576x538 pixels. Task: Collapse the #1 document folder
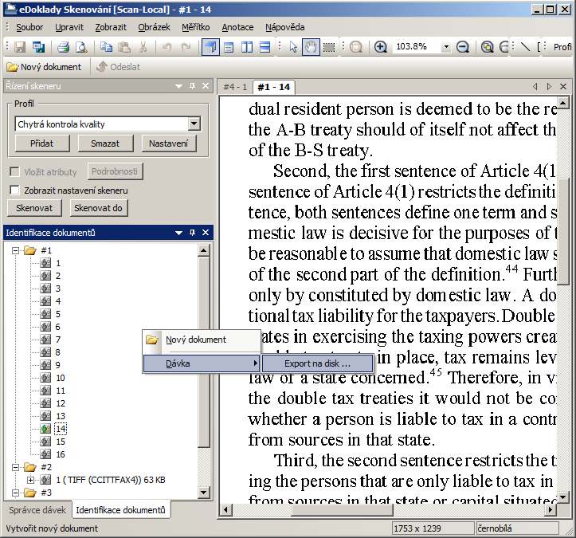point(15,250)
